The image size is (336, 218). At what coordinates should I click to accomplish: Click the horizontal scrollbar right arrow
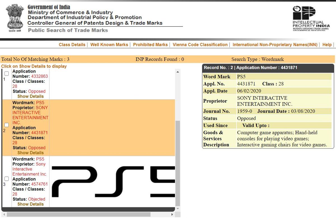tap(172, 215)
